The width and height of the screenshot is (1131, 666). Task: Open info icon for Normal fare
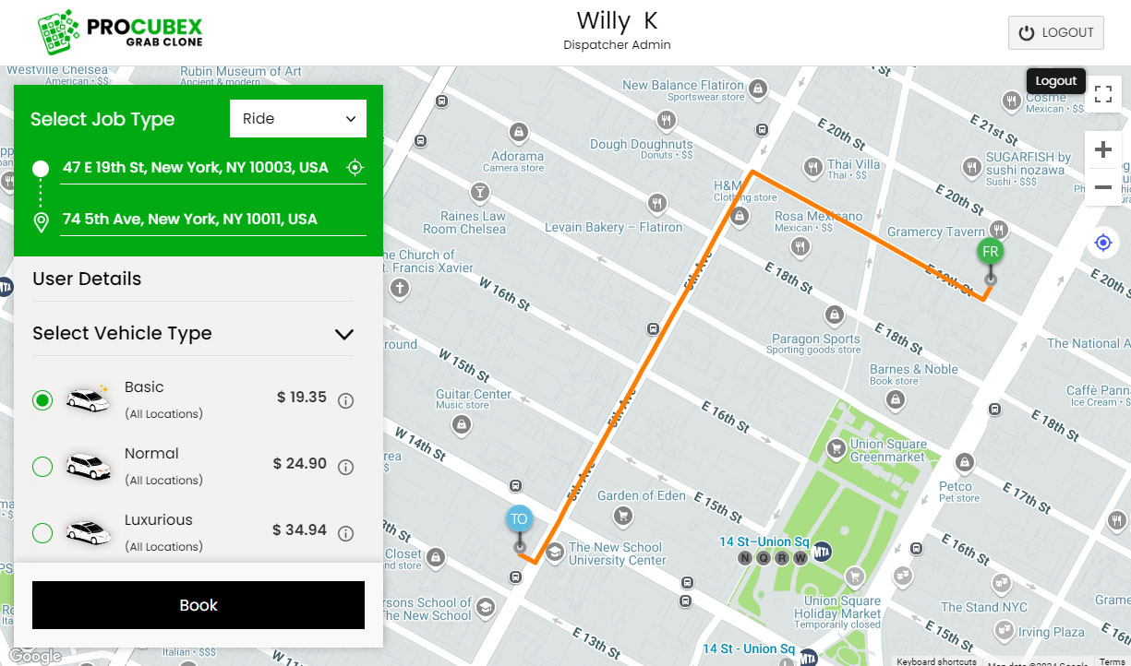(346, 467)
